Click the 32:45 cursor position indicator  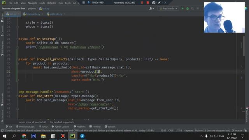pyautogui.click(x=163, y=131)
